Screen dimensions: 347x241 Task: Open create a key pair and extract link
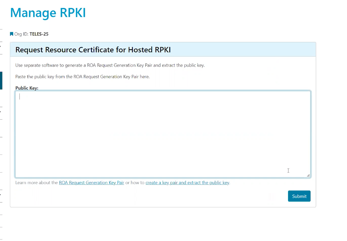click(187, 183)
